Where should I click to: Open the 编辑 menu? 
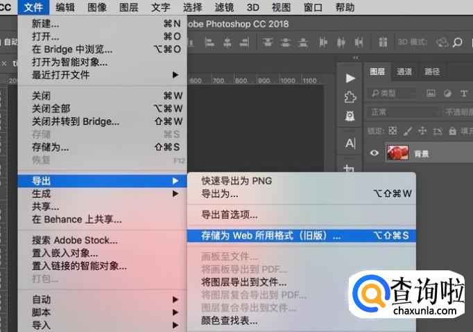[x=65, y=7]
